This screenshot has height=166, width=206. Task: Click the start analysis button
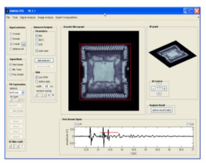[x=44, y=60]
